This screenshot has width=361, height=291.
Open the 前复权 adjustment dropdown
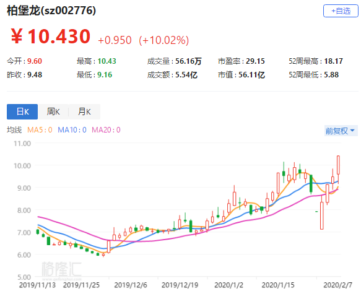point(341,131)
